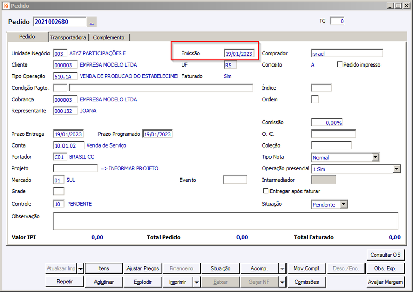
Task: Click the Cobrança code field
Action: [66, 99]
